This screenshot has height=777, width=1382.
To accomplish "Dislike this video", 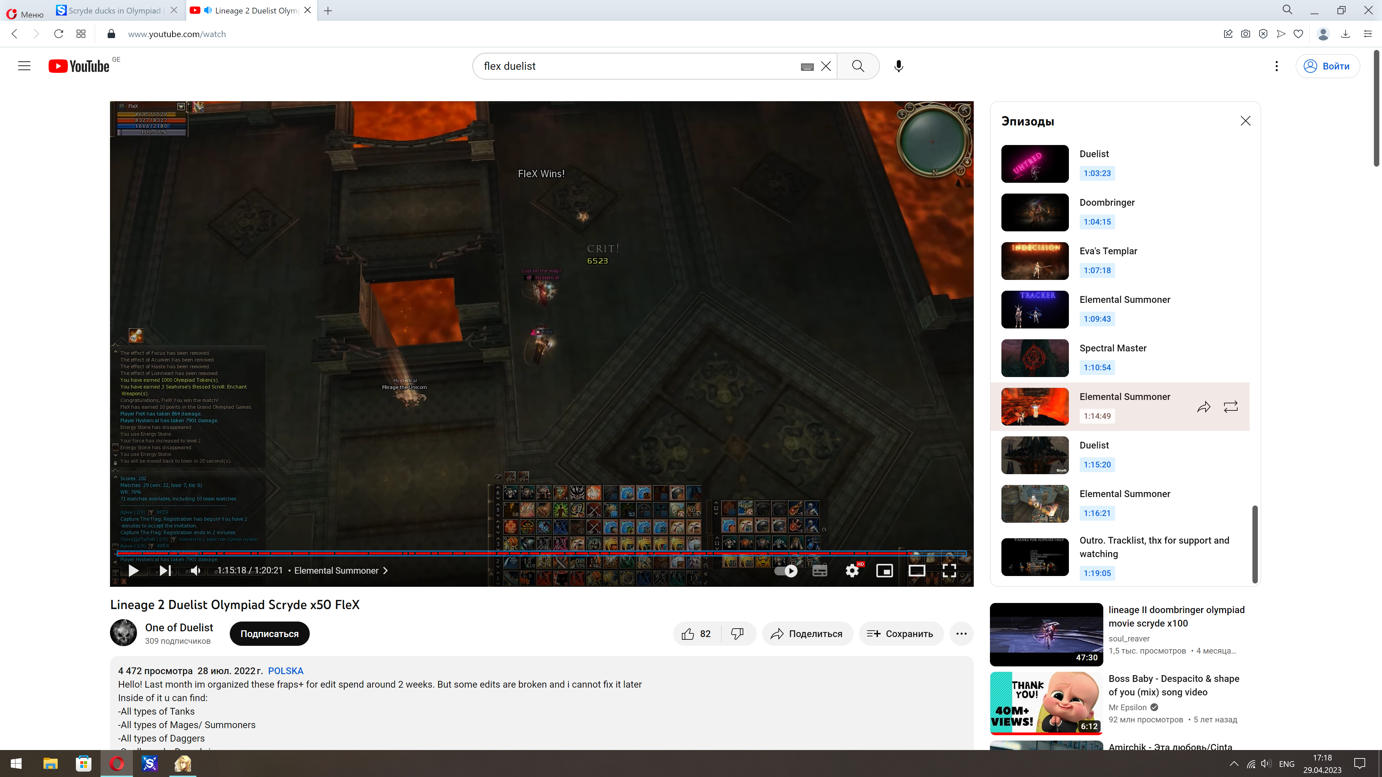I will point(738,634).
